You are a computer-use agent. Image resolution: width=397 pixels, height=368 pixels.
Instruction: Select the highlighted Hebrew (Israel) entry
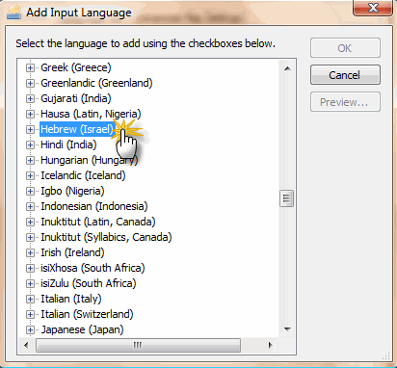(77, 129)
